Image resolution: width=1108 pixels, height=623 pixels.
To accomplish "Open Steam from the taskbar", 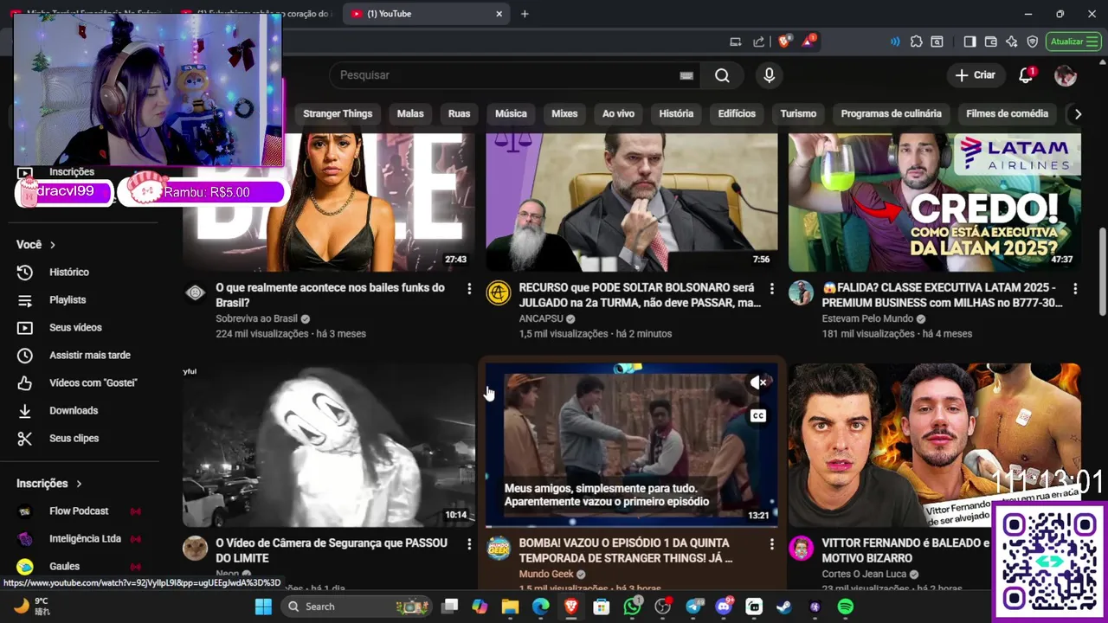I will 784,607.
